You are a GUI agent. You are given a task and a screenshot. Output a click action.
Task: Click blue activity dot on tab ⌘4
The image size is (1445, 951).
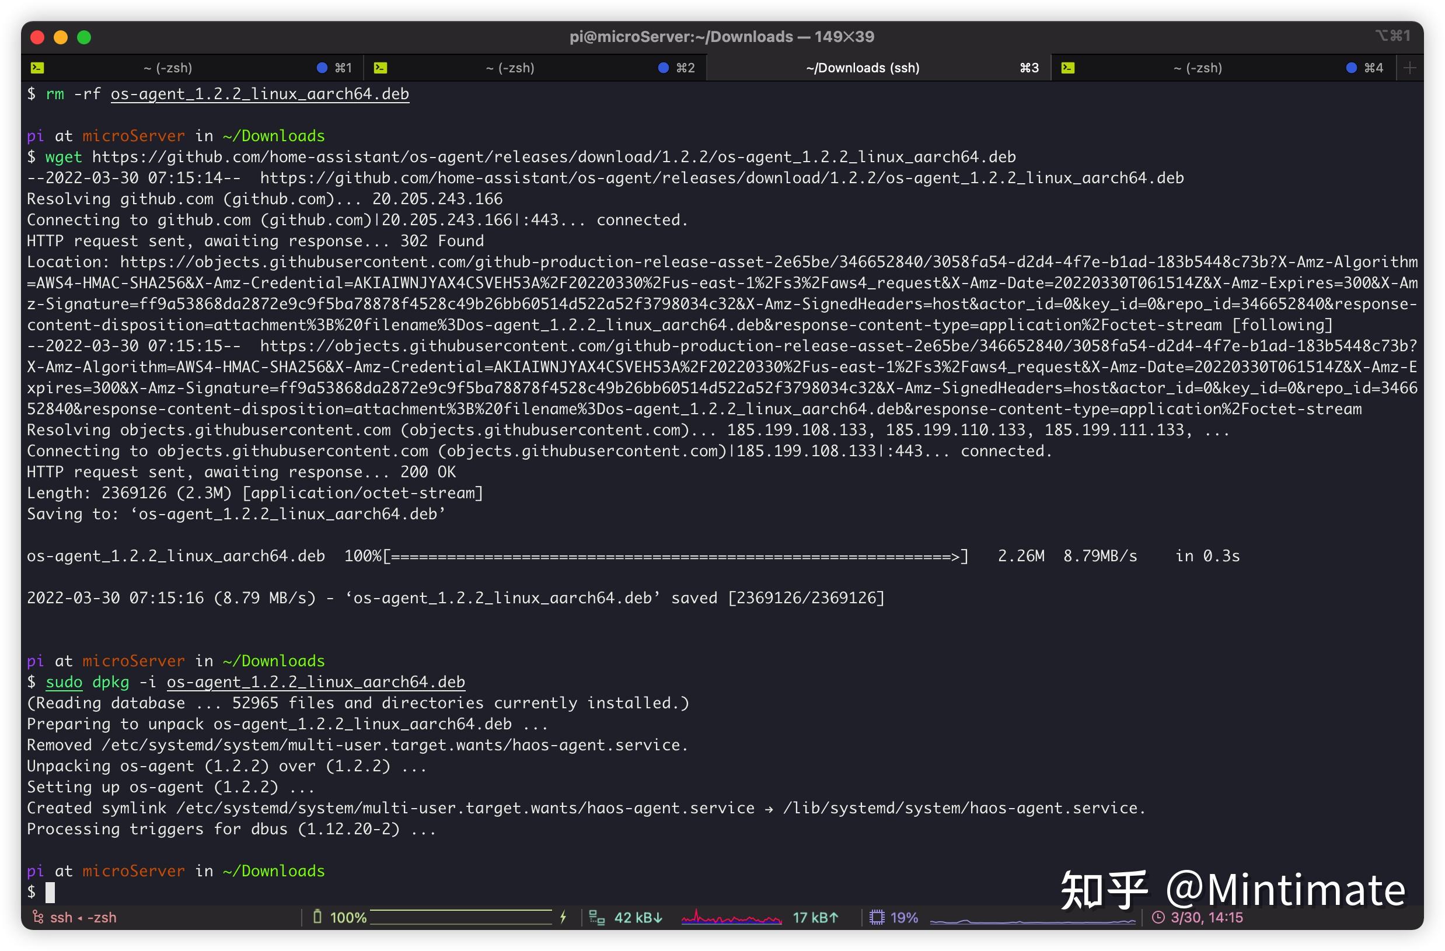point(1351,67)
